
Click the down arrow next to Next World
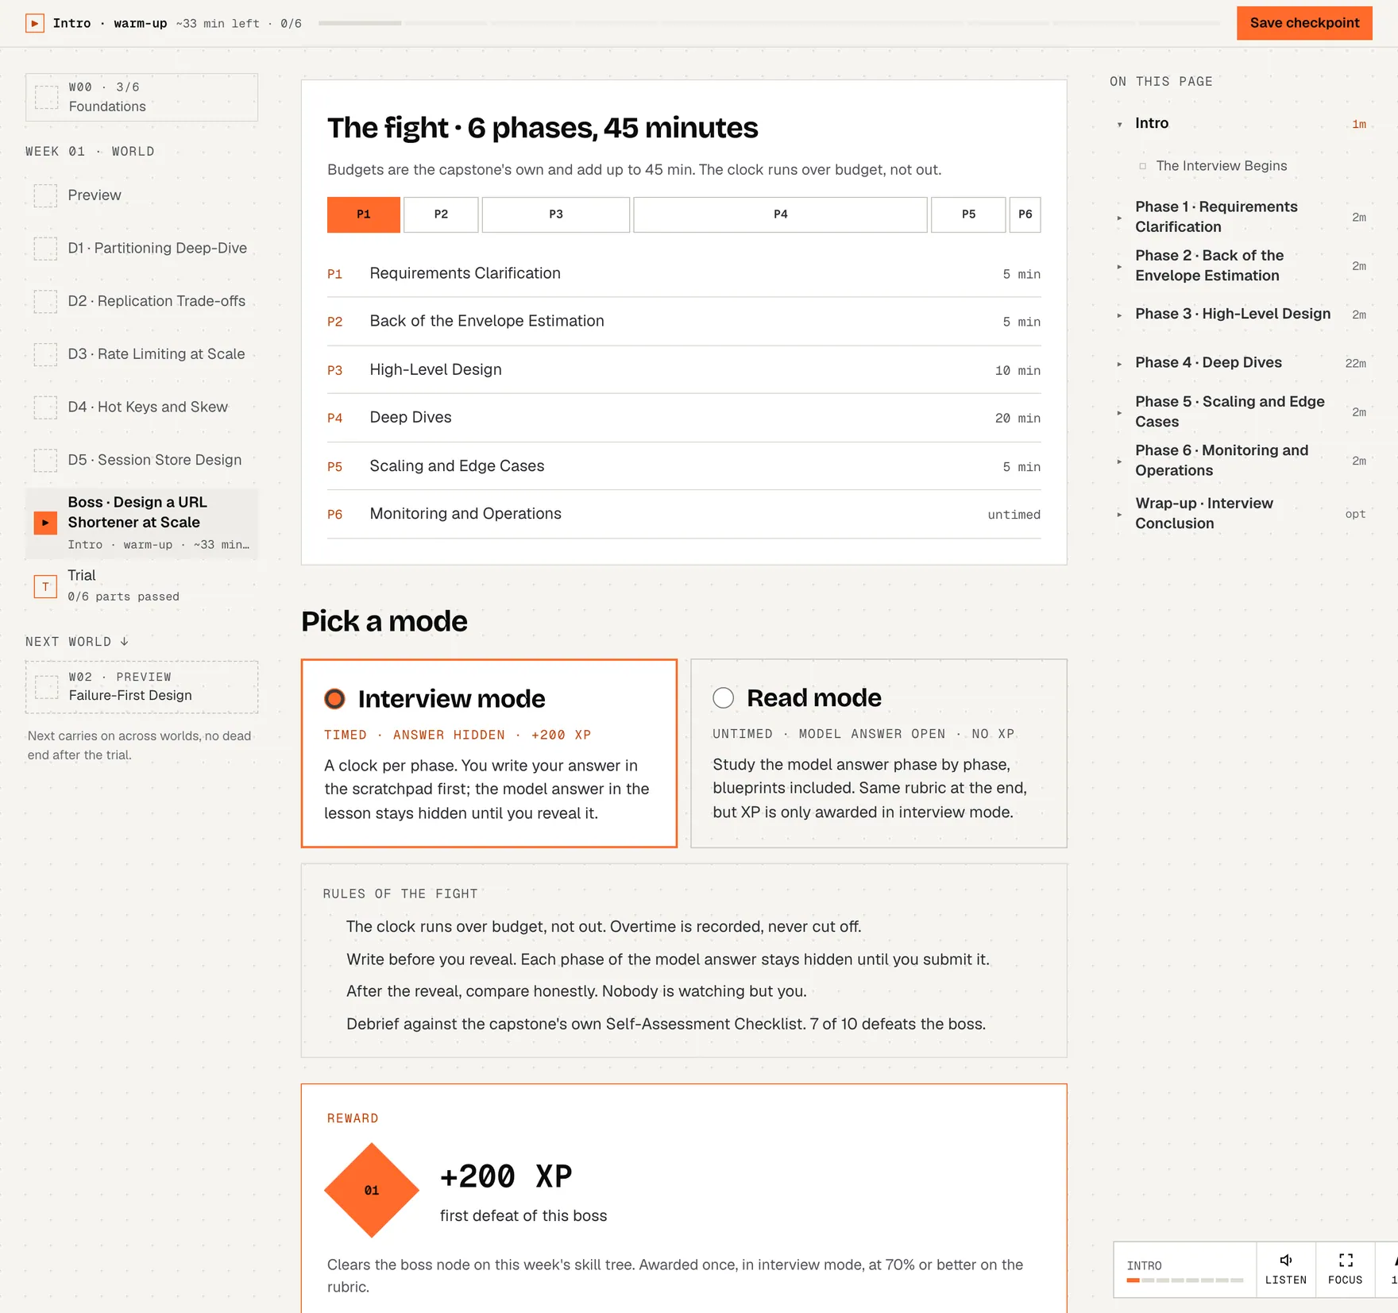(x=125, y=642)
